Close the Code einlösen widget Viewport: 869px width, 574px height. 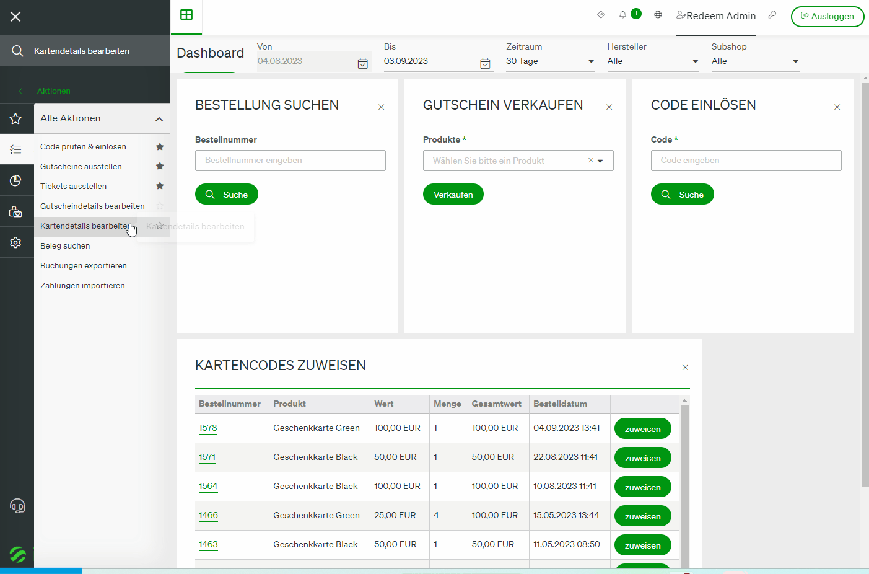[837, 107]
